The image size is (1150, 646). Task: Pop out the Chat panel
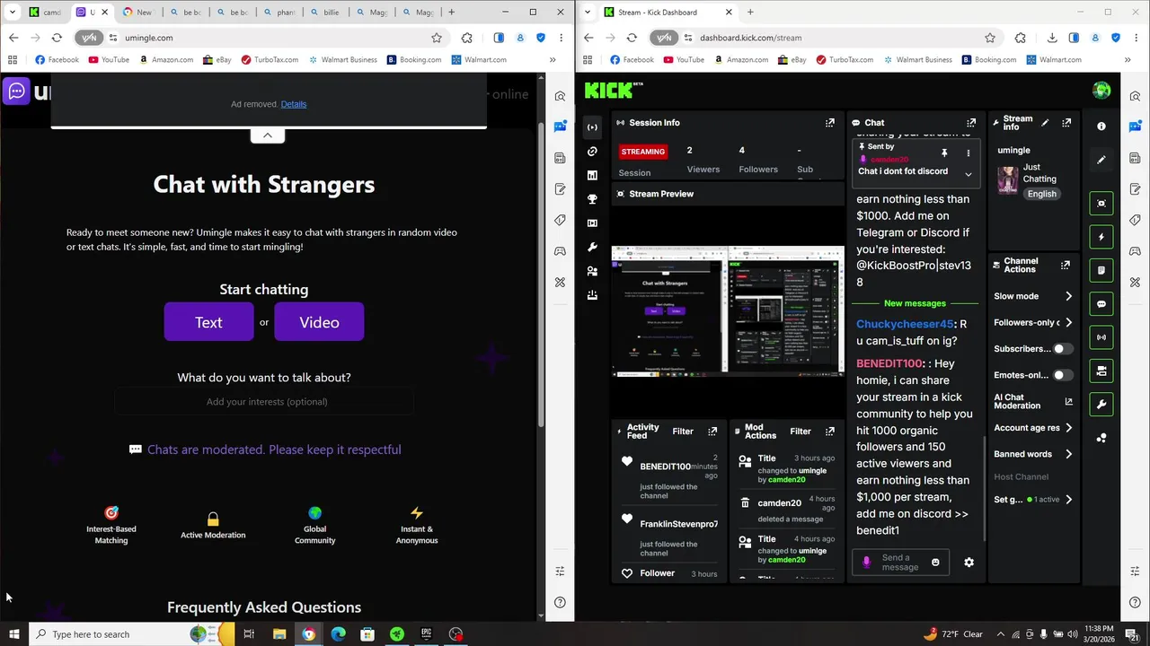pyautogui.click(x=971, y=123)
